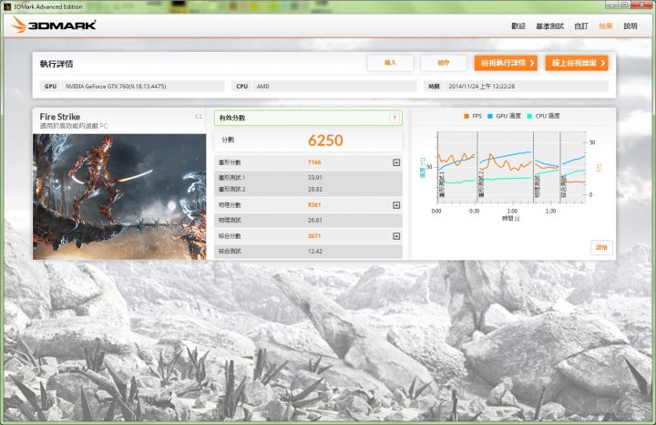Select the 結果 tab

605,26
